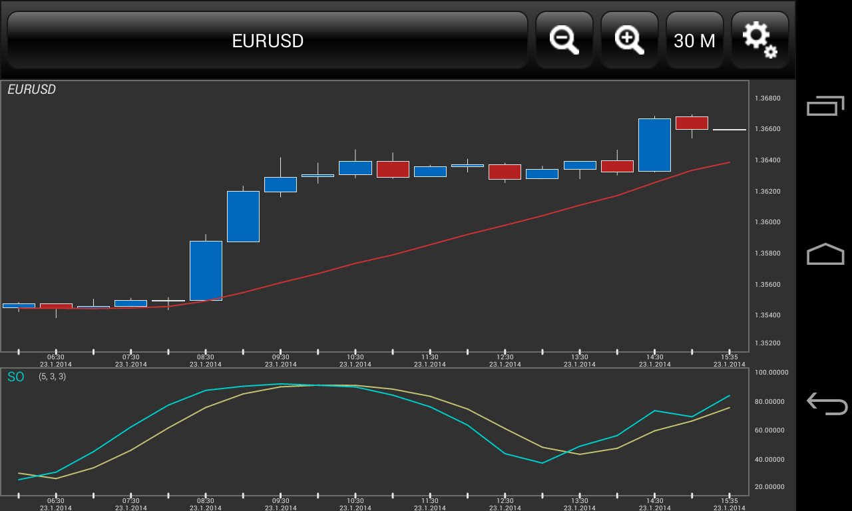Open the EURUSD symbol selector button
The height and width of the screenshot is (511, 852).
(x=268, y=40)
